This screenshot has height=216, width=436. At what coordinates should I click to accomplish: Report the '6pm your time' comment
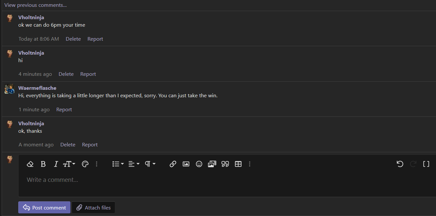point(95,39)
